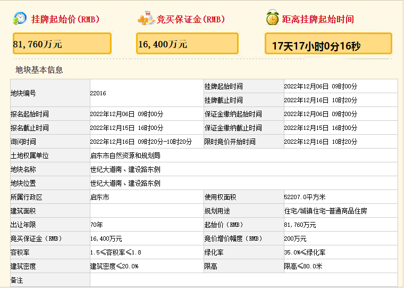Click the 备注 label cell
This screenshot has width=405, height=288.
click(50, 280)
